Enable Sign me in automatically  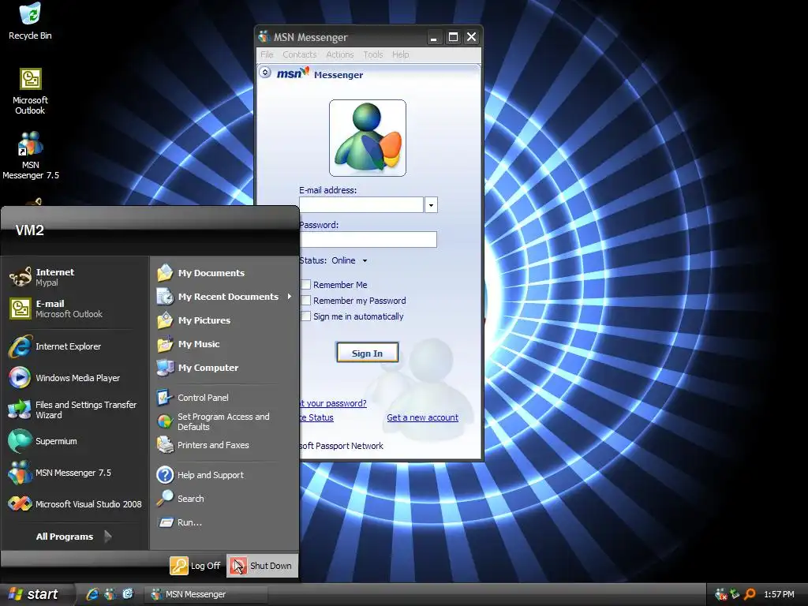pyautogui.click(x=305, y=316)
